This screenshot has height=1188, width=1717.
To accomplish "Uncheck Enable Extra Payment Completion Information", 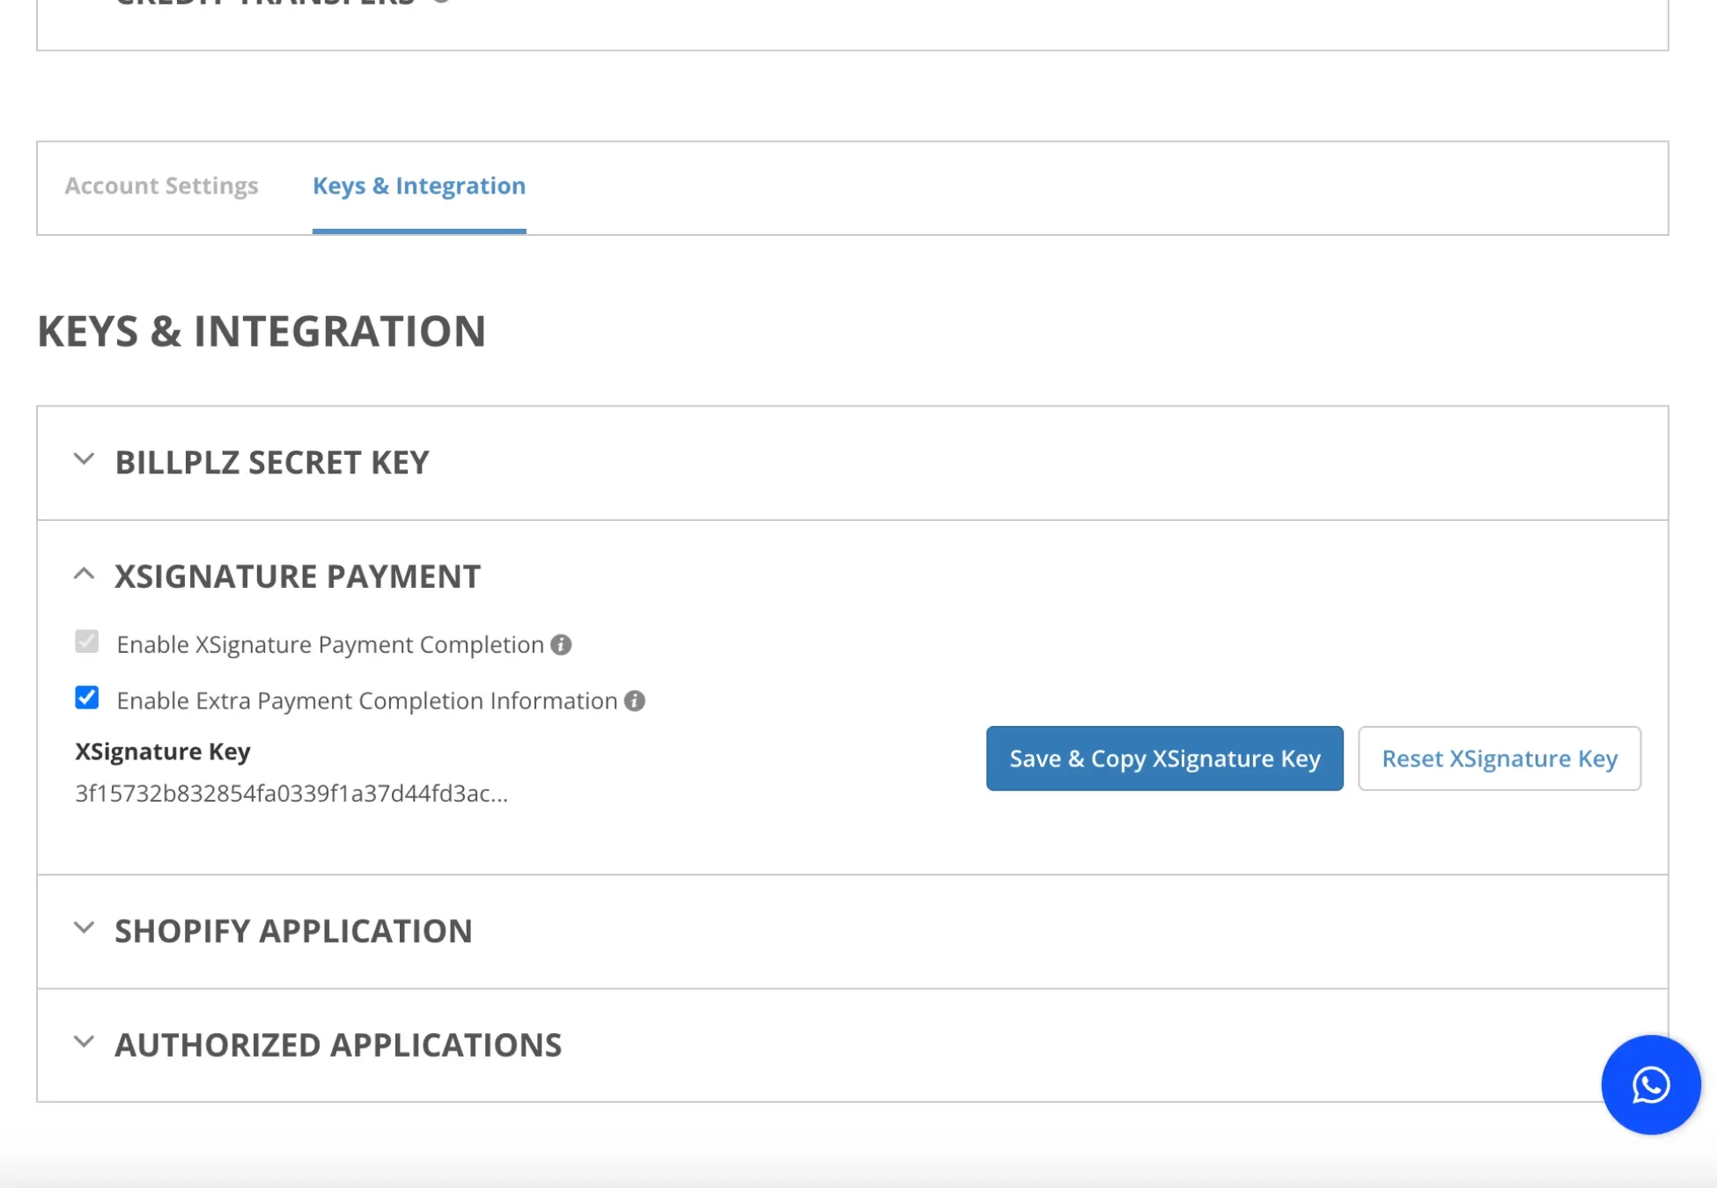I will (x=87, y=699).
